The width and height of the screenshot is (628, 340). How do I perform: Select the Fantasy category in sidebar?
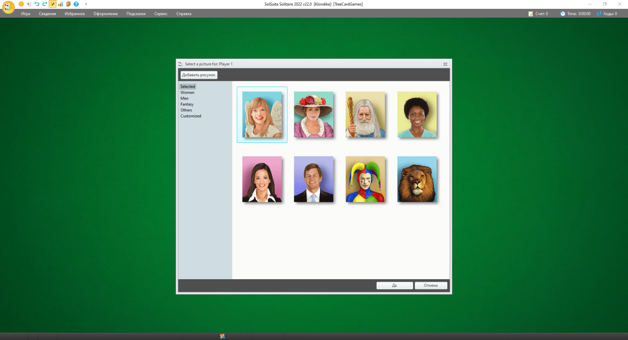[x=187, y=104]
